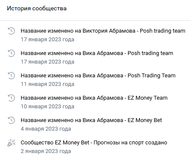
Task: Click history icon beside EZ Money Team entry
Action: tap(11, 98)
